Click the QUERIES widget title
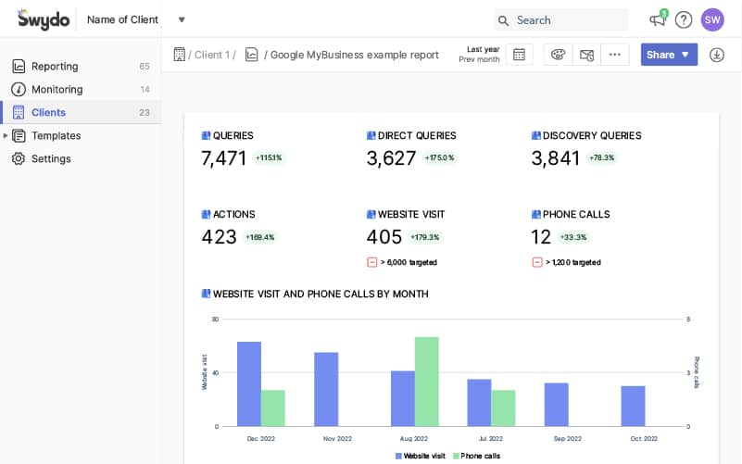742x464 pixels. (x=233, y=136)
